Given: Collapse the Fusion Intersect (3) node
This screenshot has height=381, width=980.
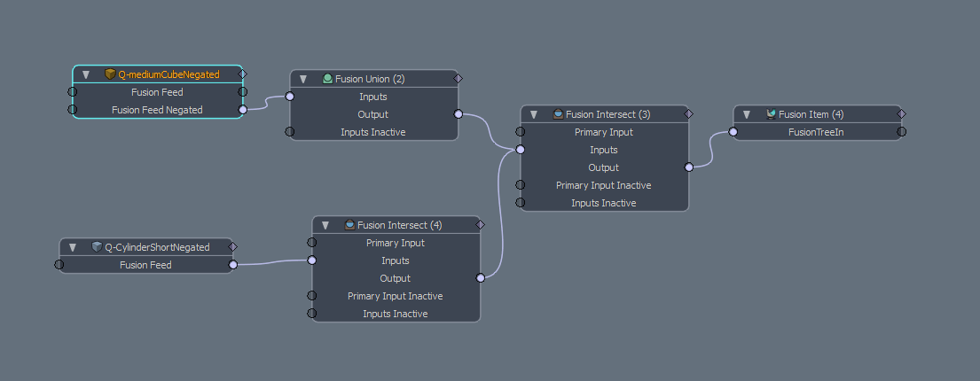Looking at the screenshot, I should pos(534,114).
